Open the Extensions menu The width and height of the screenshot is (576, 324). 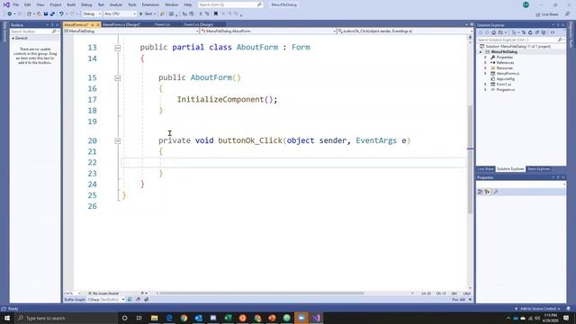(150, 4)
